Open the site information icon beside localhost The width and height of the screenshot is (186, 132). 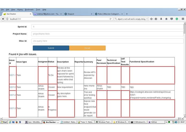pyautogui.click(x=7, y=19)
